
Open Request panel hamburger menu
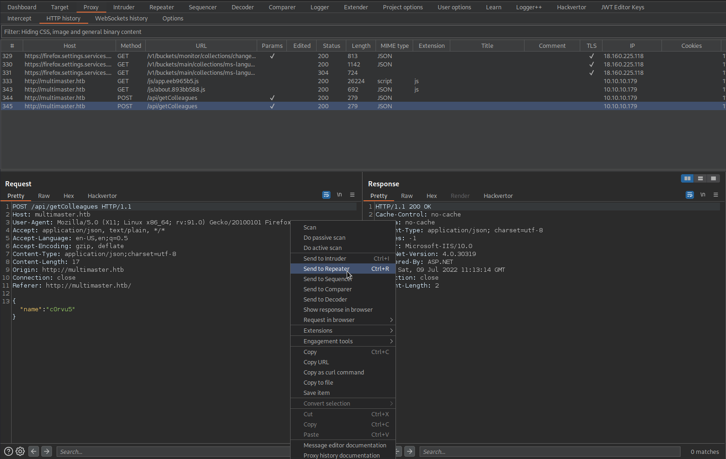coord(352,195)
